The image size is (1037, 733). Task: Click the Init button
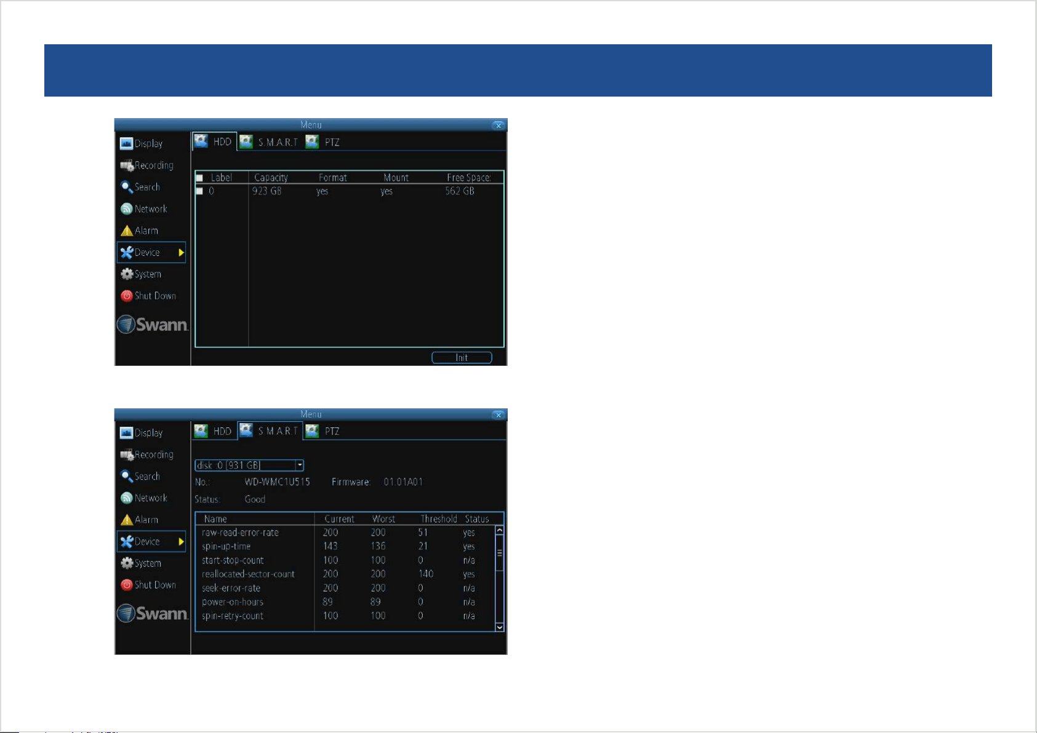point(462,357)
